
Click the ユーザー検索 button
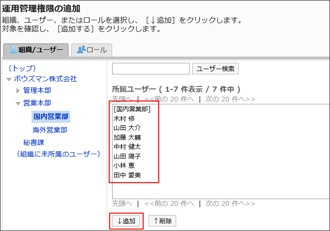[215, 69]
